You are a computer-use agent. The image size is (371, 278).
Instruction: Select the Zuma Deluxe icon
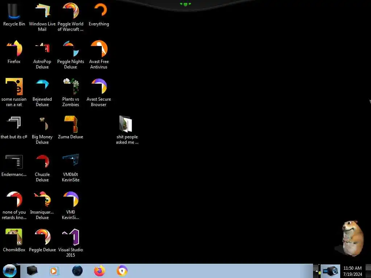pyautogui.click(x=71, y=127)
